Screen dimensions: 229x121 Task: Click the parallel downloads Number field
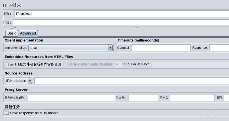click(x=119, y=64)
